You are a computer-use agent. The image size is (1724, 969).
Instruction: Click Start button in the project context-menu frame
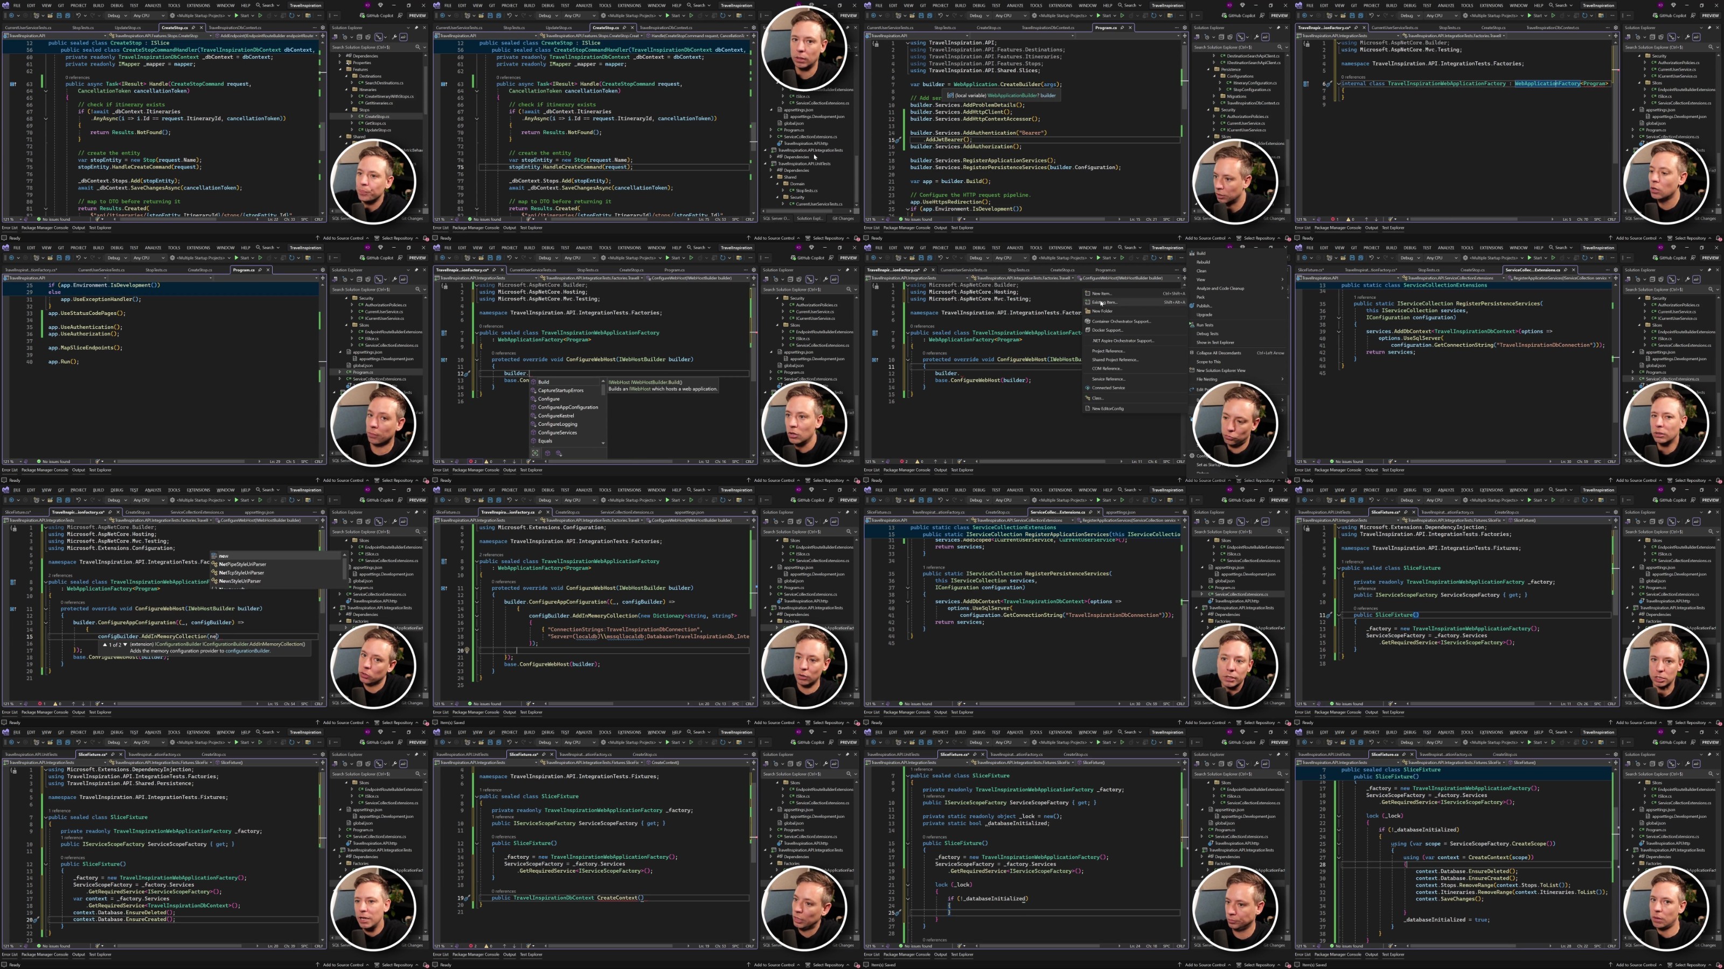(1103, 258)
